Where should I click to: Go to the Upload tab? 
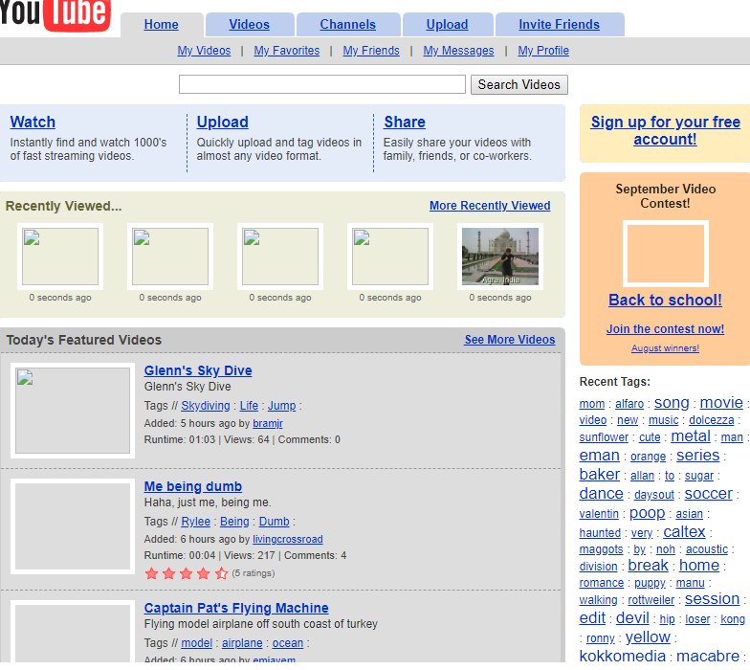(x=448, y=25)
